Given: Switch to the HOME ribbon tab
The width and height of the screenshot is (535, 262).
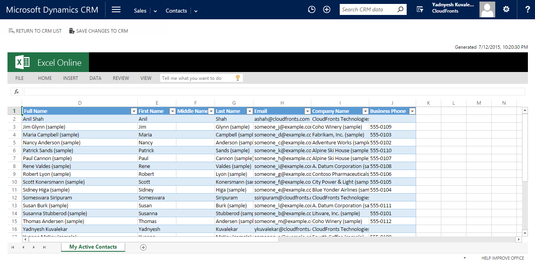Looking at the screenshot, I should coord(45,78).
